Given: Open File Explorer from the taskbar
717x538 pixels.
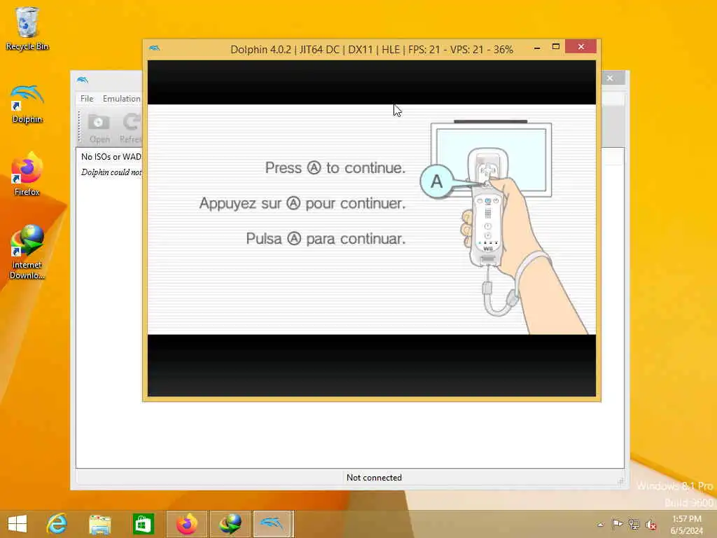Looking at the screenshot, I should click(x=99, y=524).
